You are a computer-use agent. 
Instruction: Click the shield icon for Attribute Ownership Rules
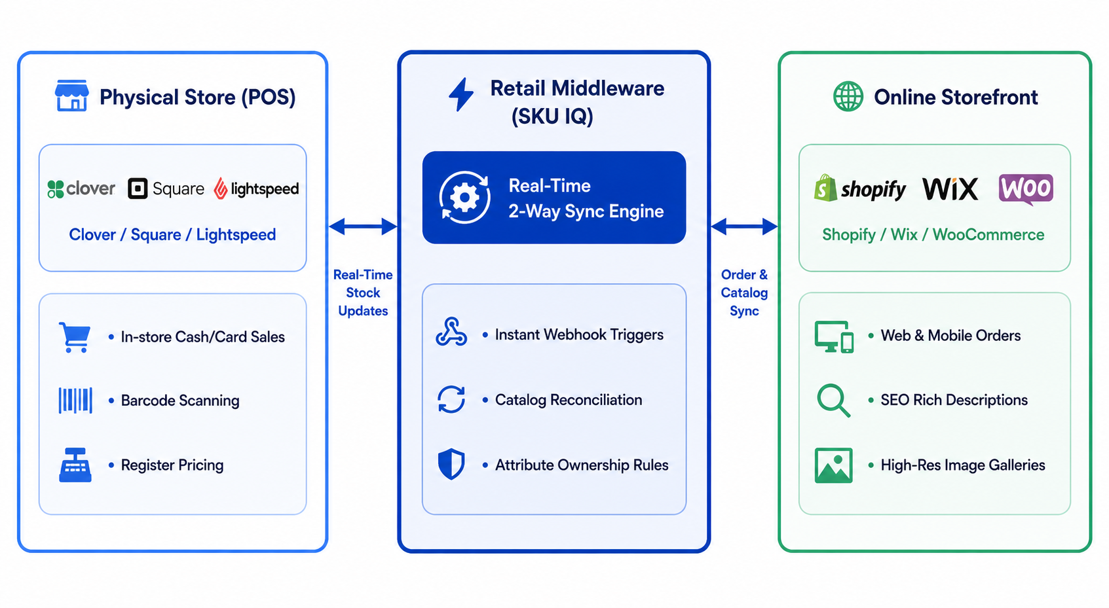pyautogui.click(x=451, y=464)
